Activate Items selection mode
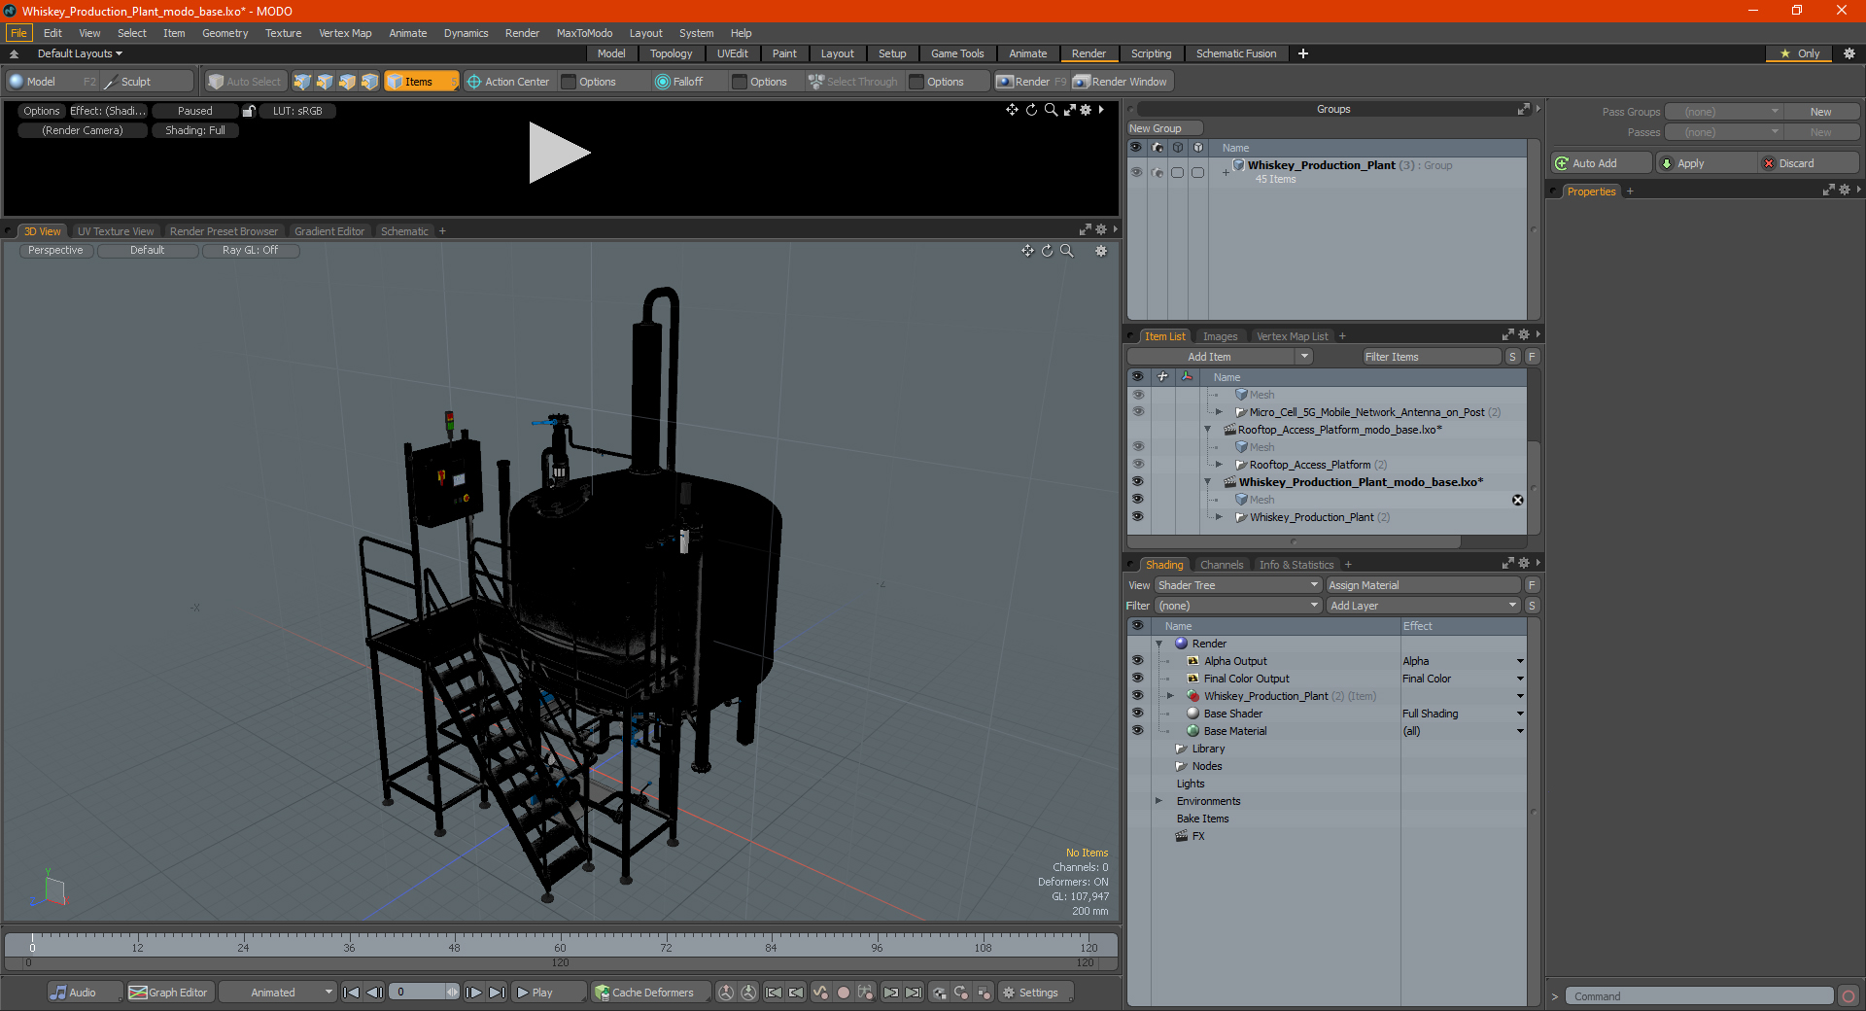 [x=421, y=82]
